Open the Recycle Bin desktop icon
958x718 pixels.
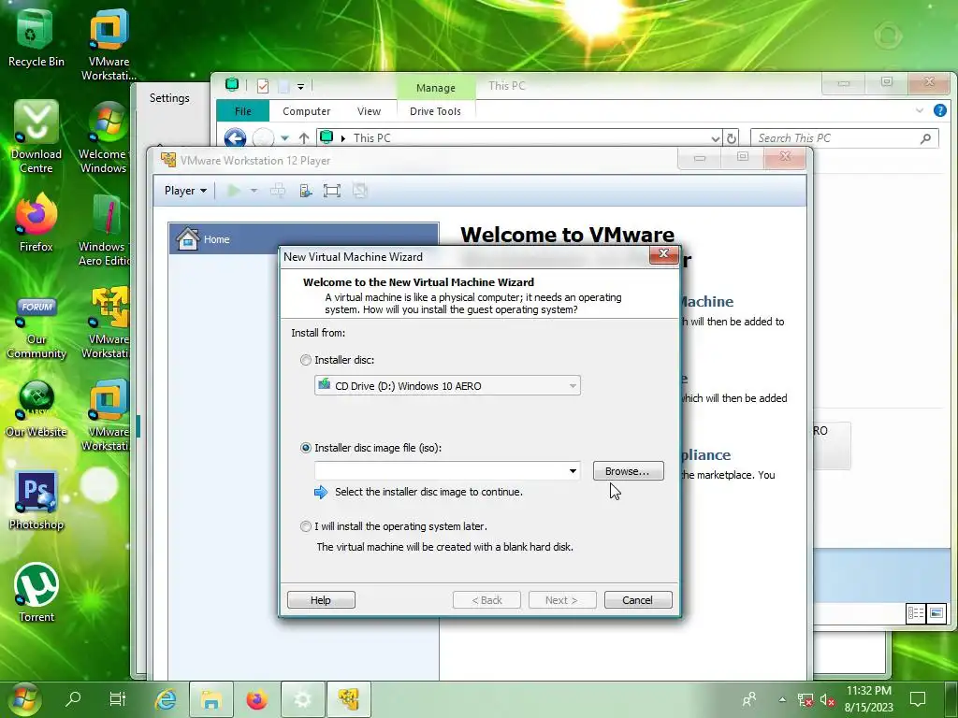[x=36, y=37]
